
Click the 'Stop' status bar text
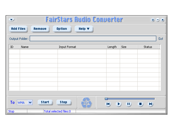pos(11,111)
